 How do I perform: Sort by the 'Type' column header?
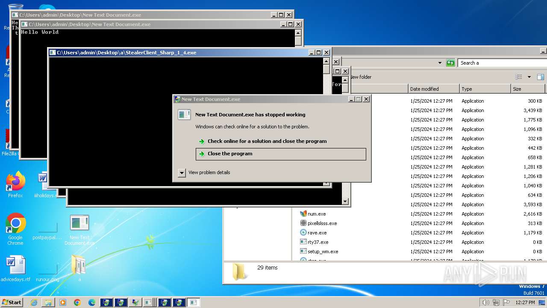pyautogui.click(x=485, y=89)
